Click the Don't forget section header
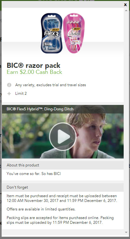This screenshot has height=239, width=130. [63, 187]
